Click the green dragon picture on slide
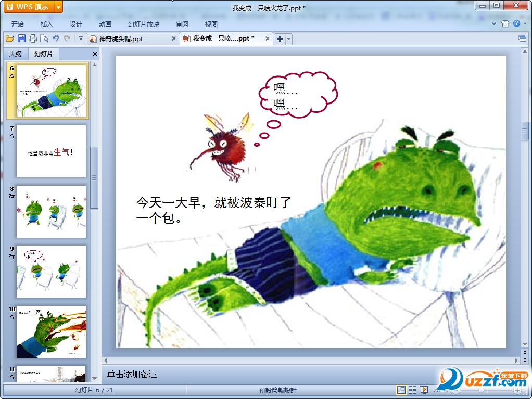Screen dimensions: 532x399 (x=310, y=234)
